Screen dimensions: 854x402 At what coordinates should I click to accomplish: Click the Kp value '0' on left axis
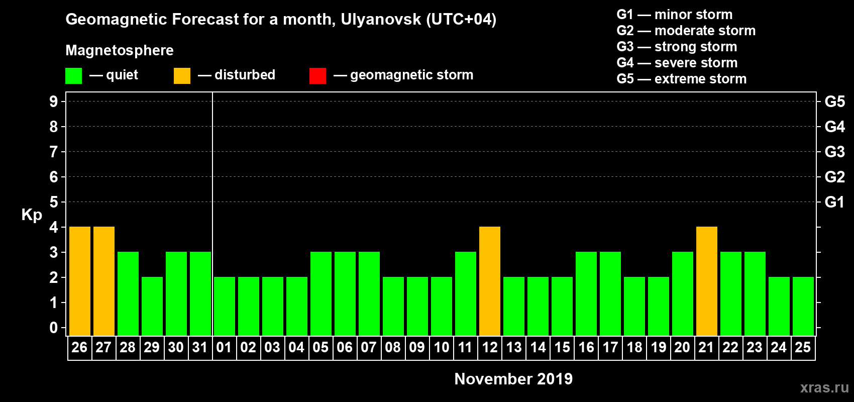point(54,328)
